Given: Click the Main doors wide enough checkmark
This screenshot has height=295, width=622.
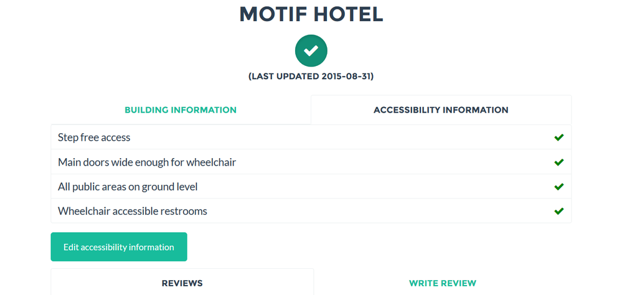Looking at the screenshot, I should (559, 162).
